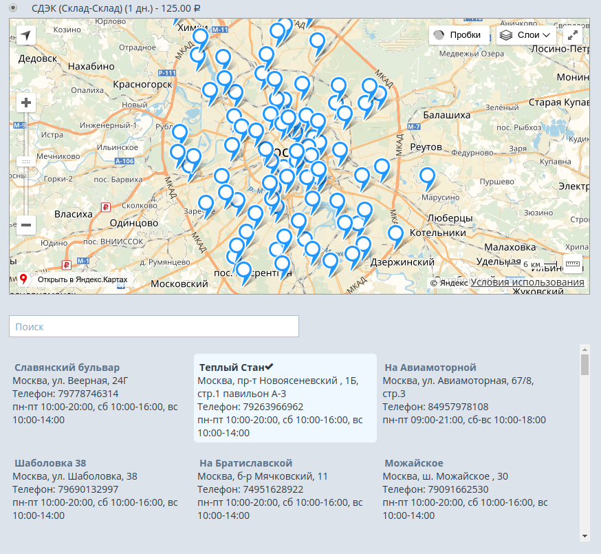Screen dimensions: 601x554
Task: Open map in Яндекс.Картах
Action: (74, 279)
